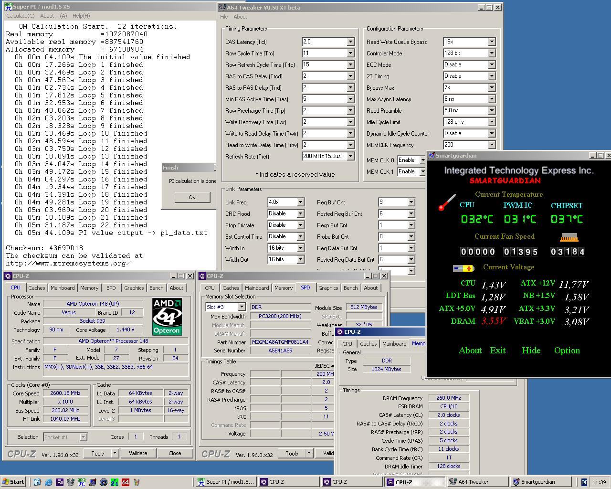Click the orange heatsink icon in Smartguardian
This screenshot has width=611, height=489.
pos(569,237)
